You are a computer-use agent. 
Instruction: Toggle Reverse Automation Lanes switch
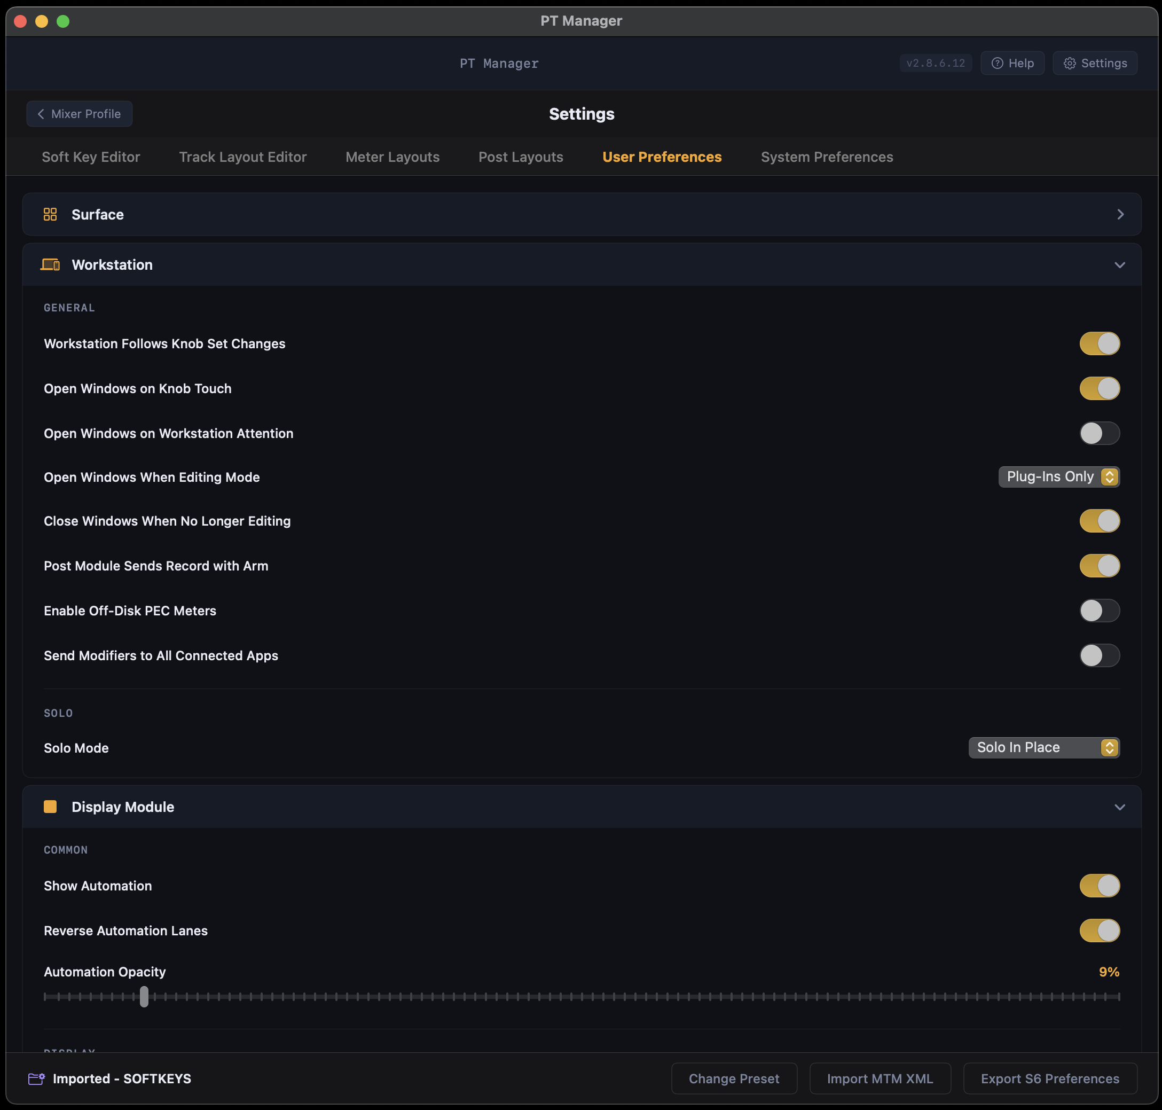pyautogui.click(x=1100, y=931)
